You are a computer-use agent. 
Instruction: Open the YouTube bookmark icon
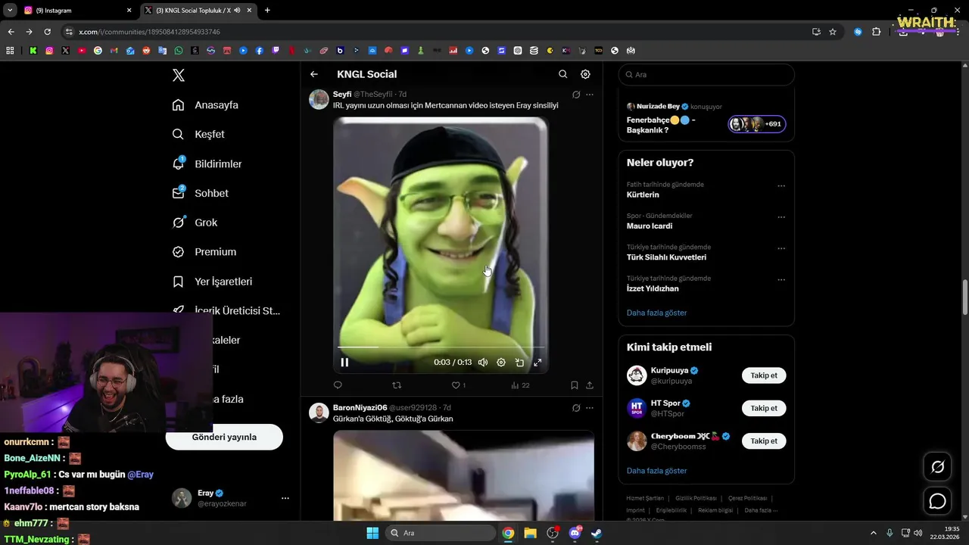click(x=82, y=51)
